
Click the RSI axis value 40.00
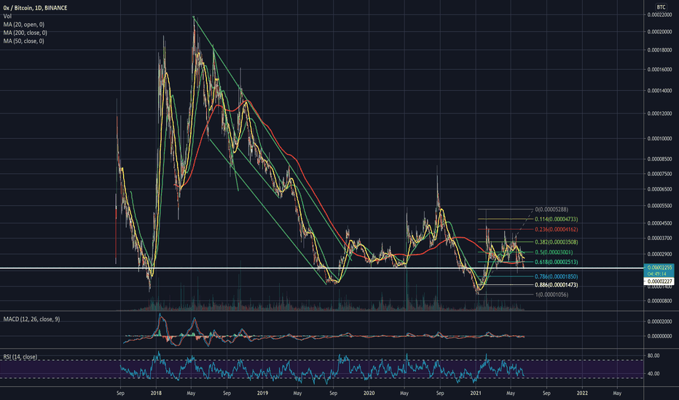pos(654,374)
